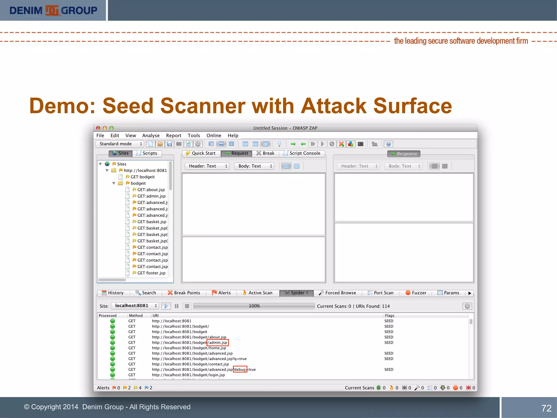The image size is (557, 418).
Task: Toggle request shown above response layout icon
Action: [x=255, y=144]
